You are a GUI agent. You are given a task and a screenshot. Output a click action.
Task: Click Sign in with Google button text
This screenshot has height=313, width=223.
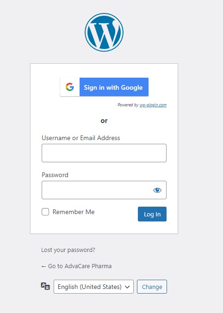(x=113, y=87)
